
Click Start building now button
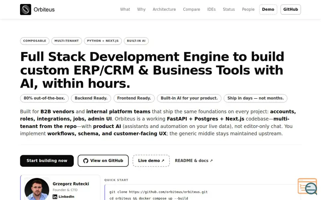(47, 161)
